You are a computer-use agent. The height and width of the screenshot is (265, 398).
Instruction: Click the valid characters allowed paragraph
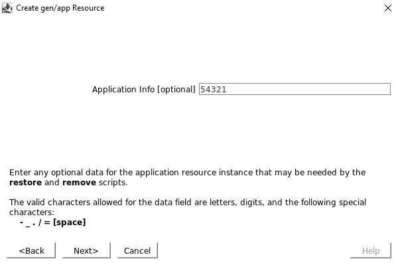coord(188,207)
